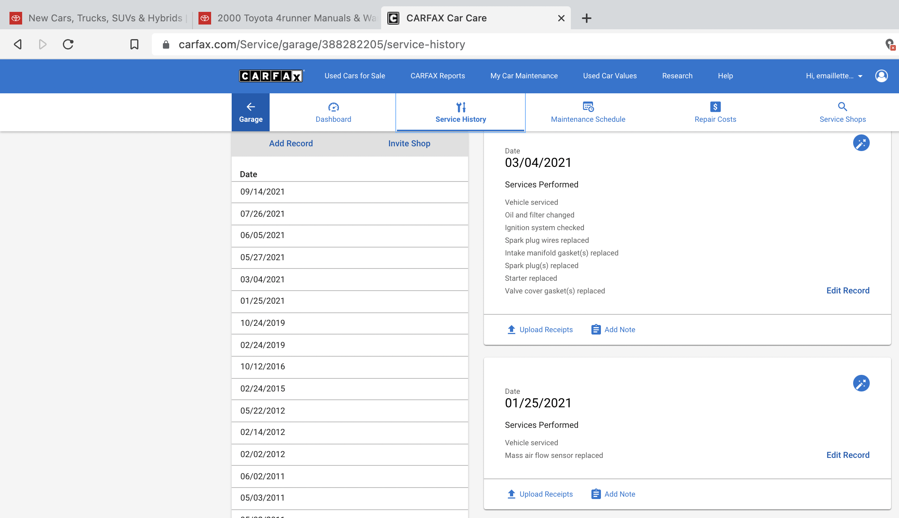Click Invite Shop
Screen dimensions: 899x518
[x=409, y=144]
